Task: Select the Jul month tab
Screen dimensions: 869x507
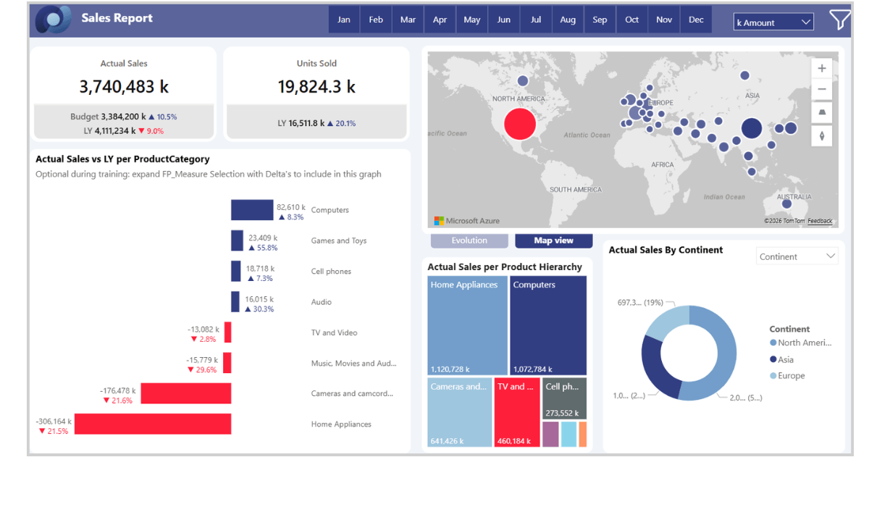Action: tap(536, 20)
